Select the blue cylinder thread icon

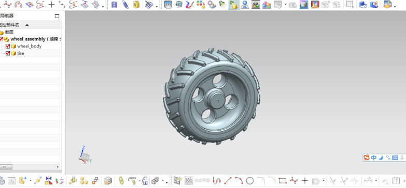click(114, 4)
